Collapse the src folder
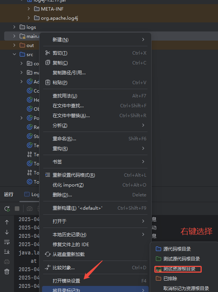 coord(14,54)
